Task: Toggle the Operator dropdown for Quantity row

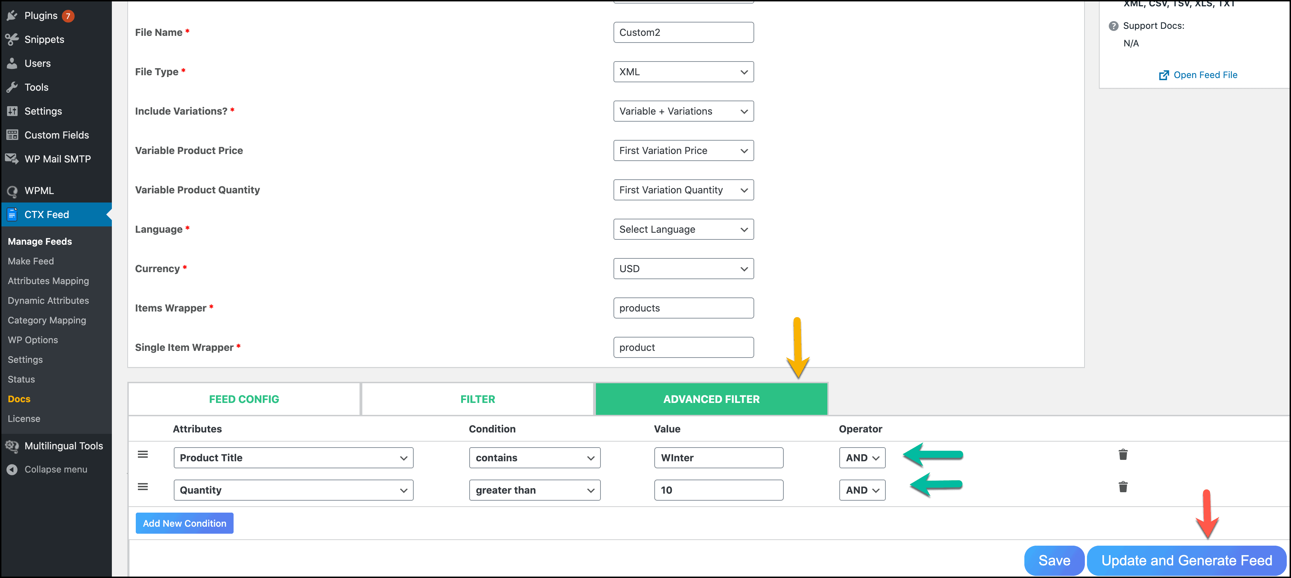Action: (x=860, y=490)
